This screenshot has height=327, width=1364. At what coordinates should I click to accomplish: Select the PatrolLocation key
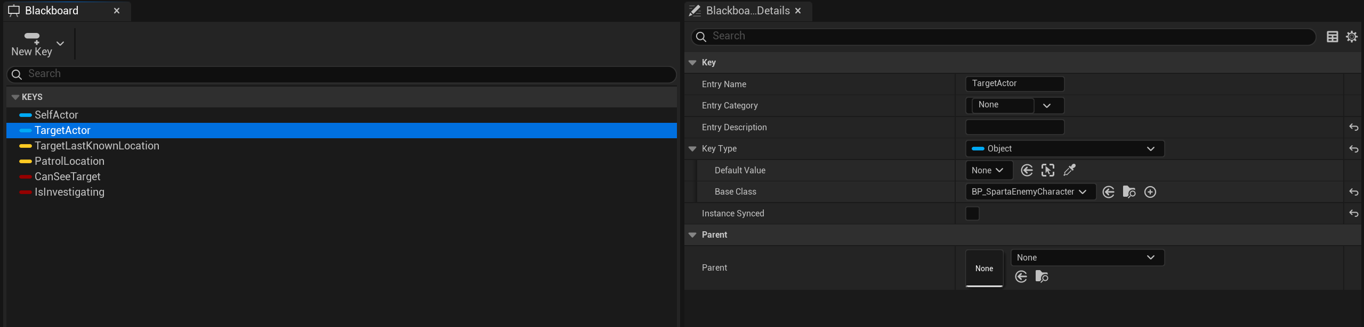pyautogui.click(x=69, y=161)
